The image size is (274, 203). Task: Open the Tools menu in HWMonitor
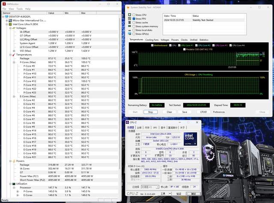[20, 9]
